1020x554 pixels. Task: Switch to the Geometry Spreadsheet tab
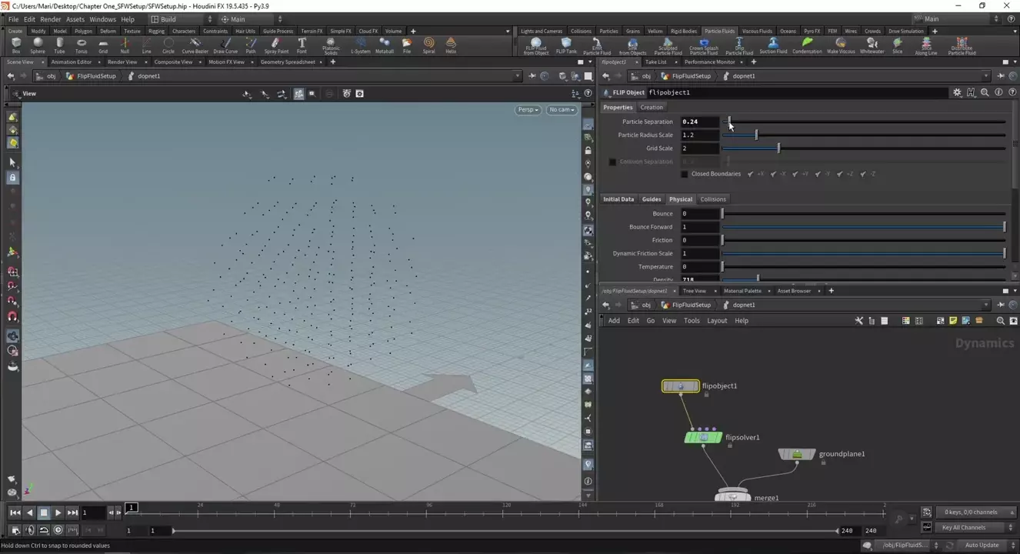pos(287,62)
